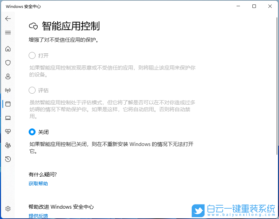This screenshot has height=219, width=279.
Task: Expand the navigation pane with the hamburger menu
Action: 8,32
